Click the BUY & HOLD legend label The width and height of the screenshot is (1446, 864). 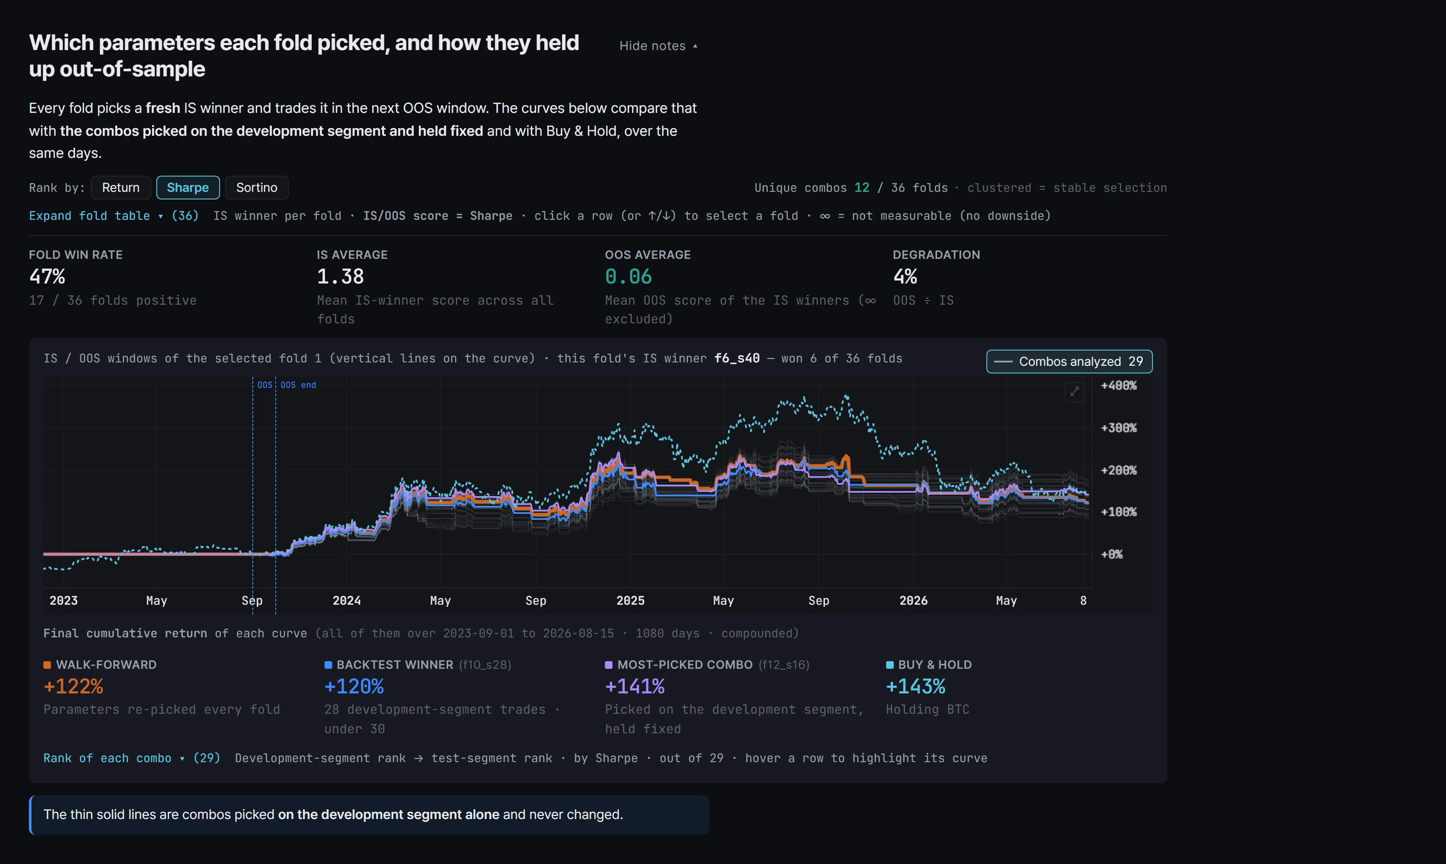pyautogui.click(x=935, y=665)
